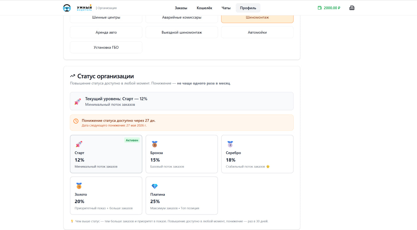Toggle the Шиномонтаж service category
Screen dimensions: 417x230
257,17
